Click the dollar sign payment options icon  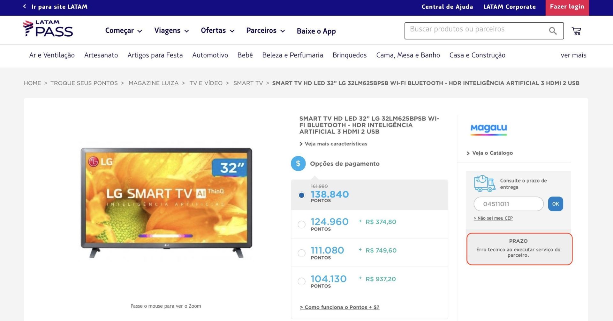(298, 163)
